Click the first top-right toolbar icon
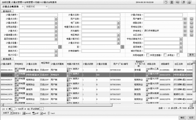 coord(166,2)
